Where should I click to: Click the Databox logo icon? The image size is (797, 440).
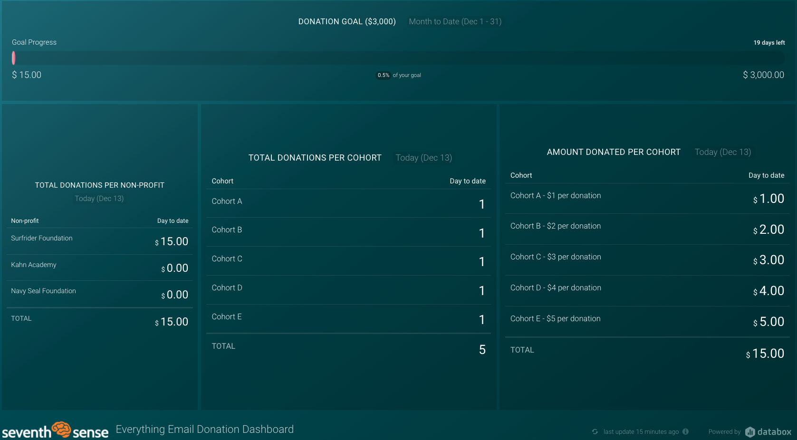point(750,431)
